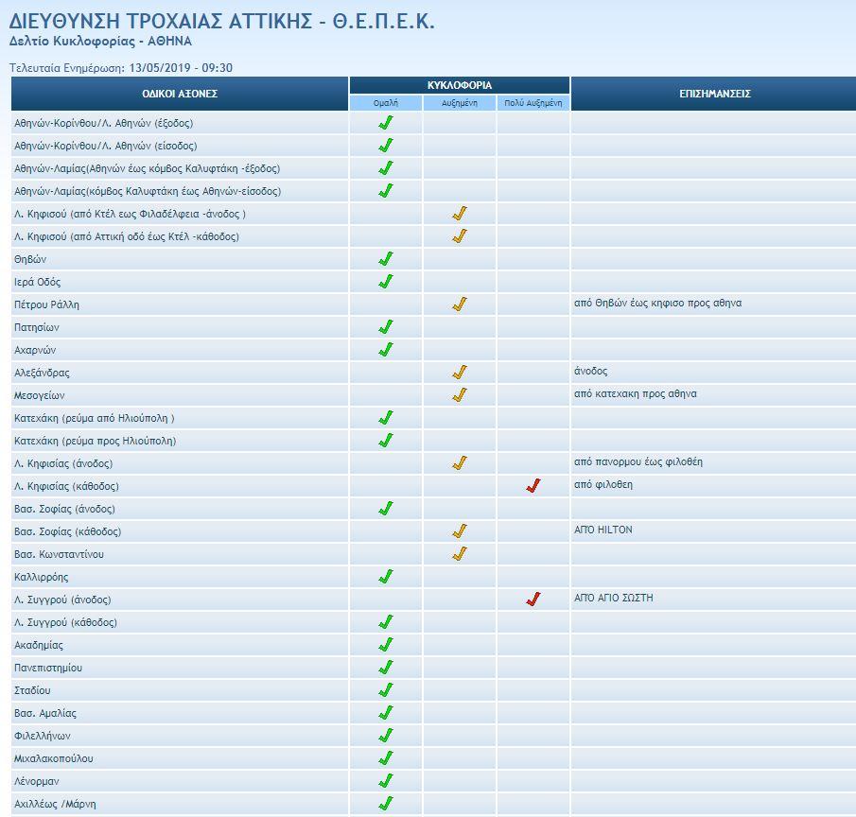
Task: Click the Μιχαλακοπούλου road name
Action: (54, 758)
